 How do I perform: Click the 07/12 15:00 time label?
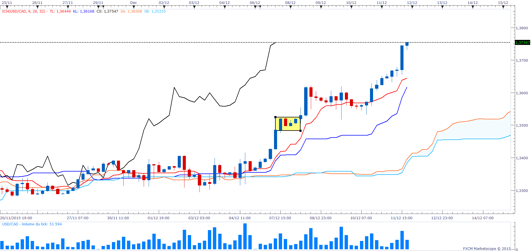click(280, 218)
